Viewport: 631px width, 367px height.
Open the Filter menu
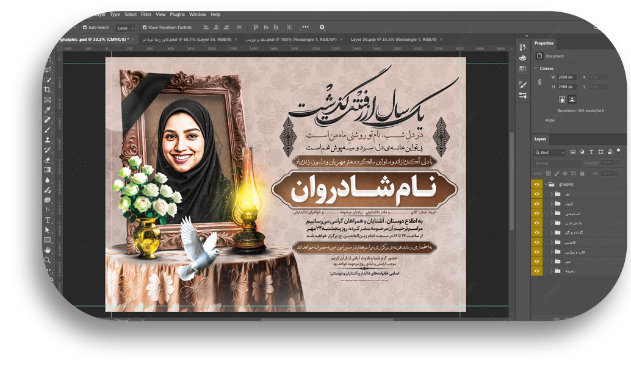pos(146,14)
